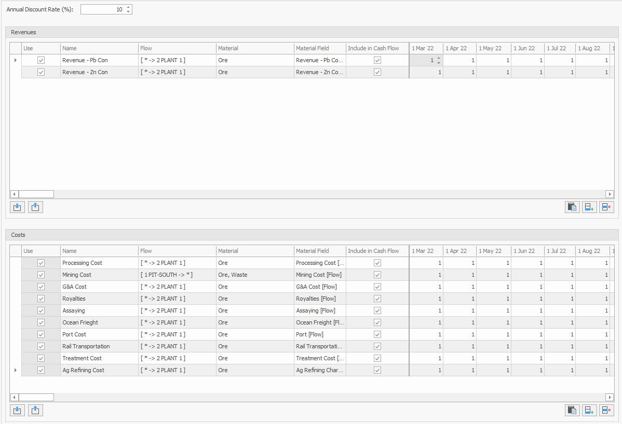Toggle Use checkbox for Revenue - Zn Con
This screenshot has height=424, width=622.
click(41, 72)
